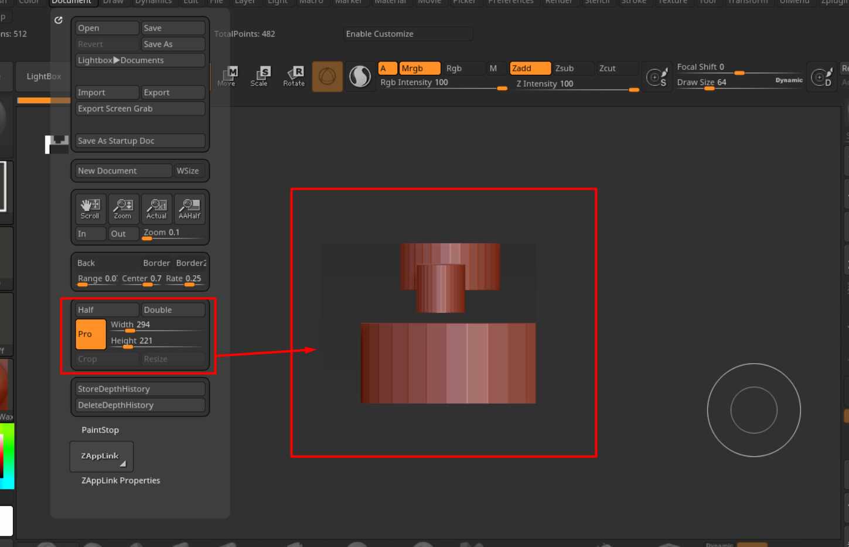Screen dimensions: 849x547
Task: Toggle the Mrgb paint mode
Action: pos(419,69)
